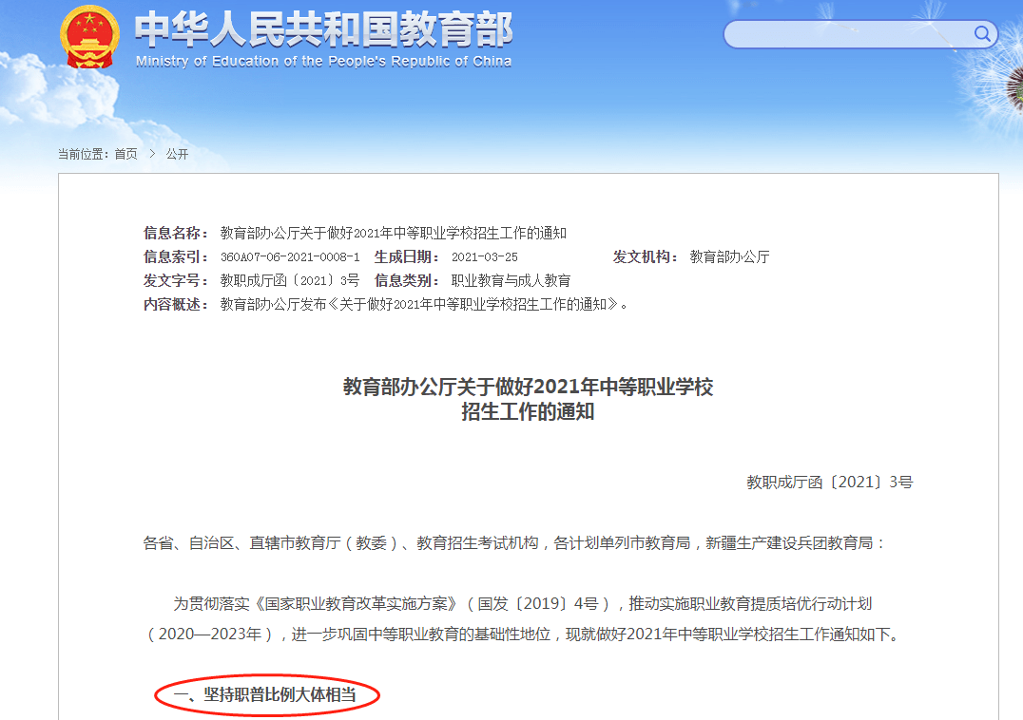1023x720 pixels.
Task: Click the 内容概述 summary text
Action: pyautogui.click(x=424, y=304)
